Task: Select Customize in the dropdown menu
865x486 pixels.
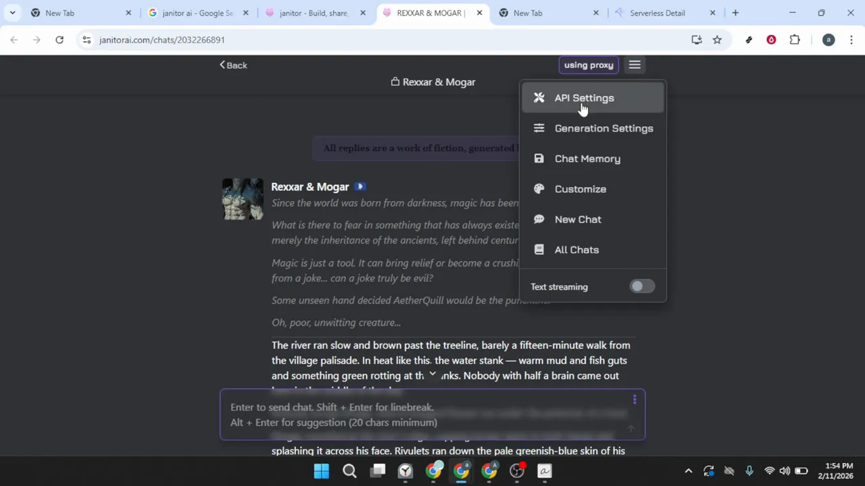Action: pos(593,189)
